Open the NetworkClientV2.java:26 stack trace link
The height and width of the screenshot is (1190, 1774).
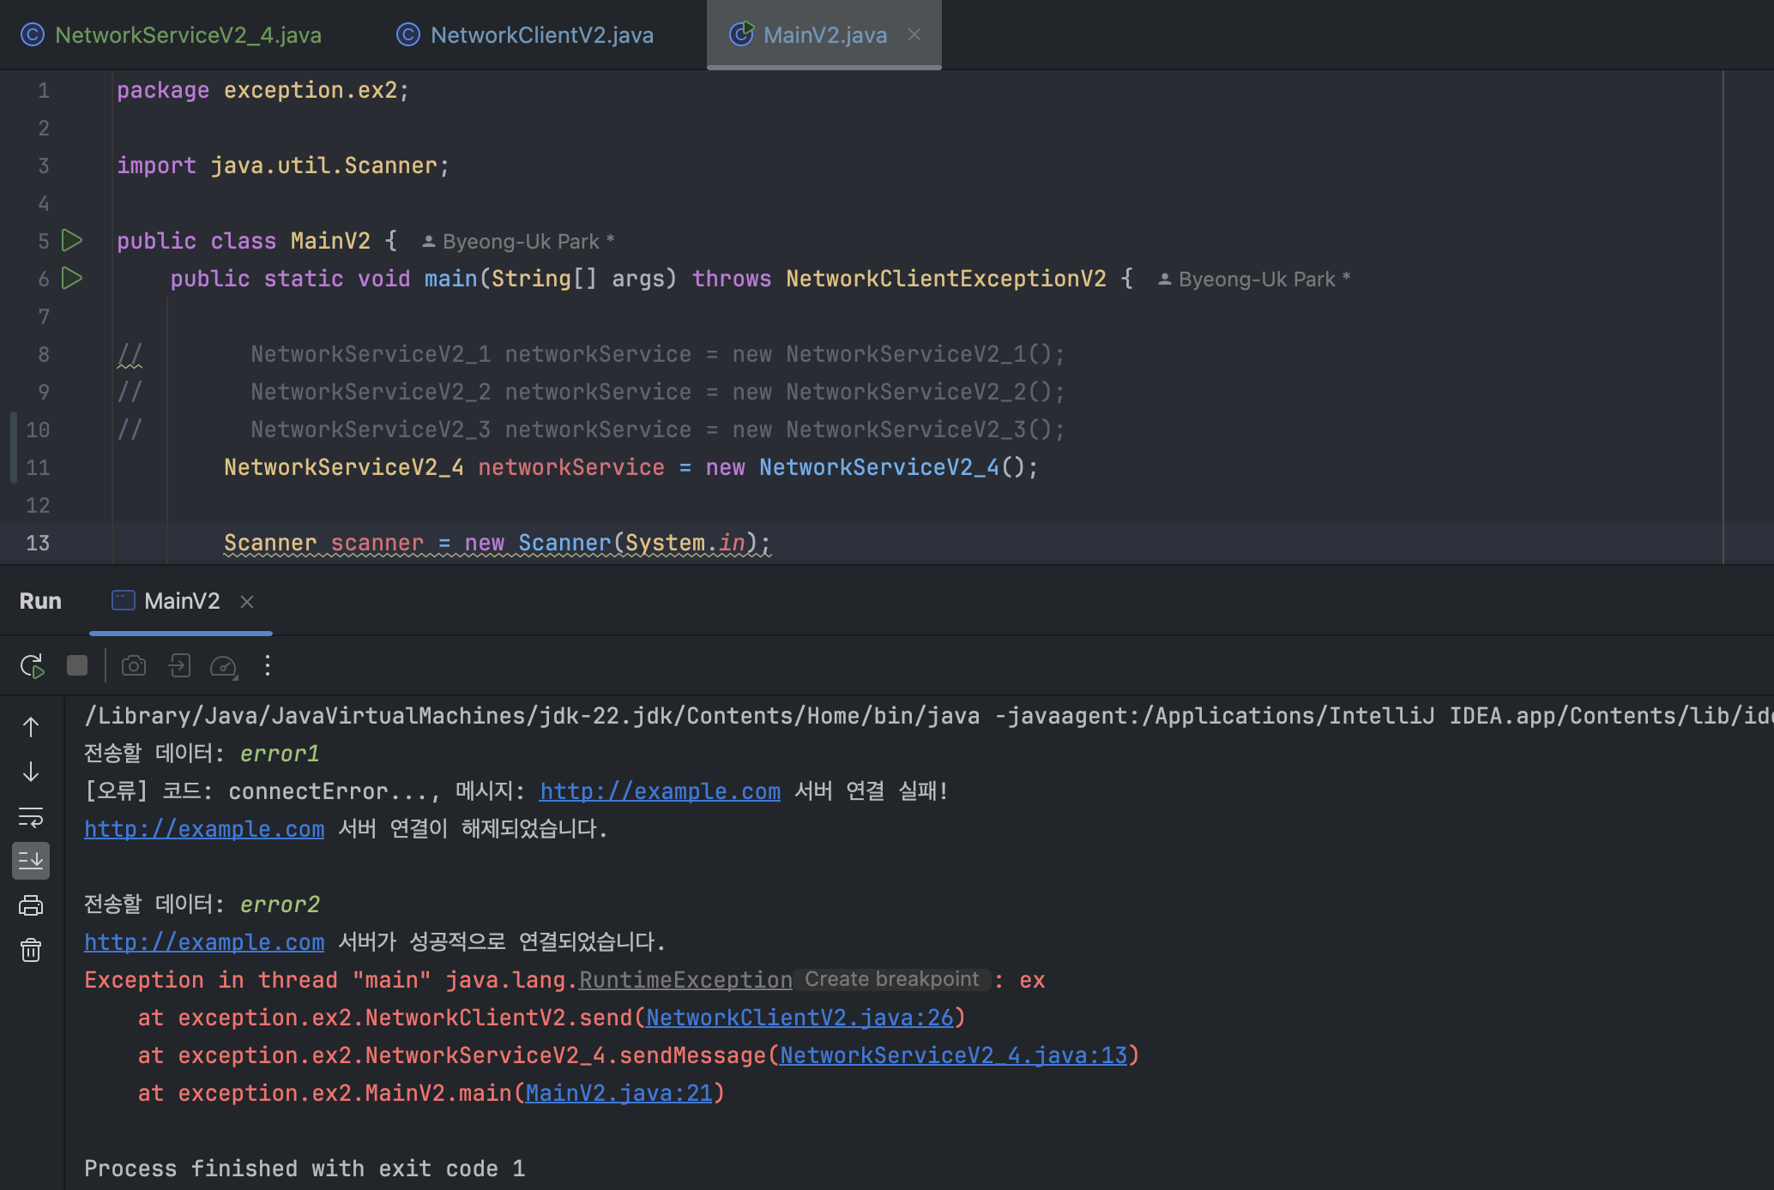(x=800, y=1018)
